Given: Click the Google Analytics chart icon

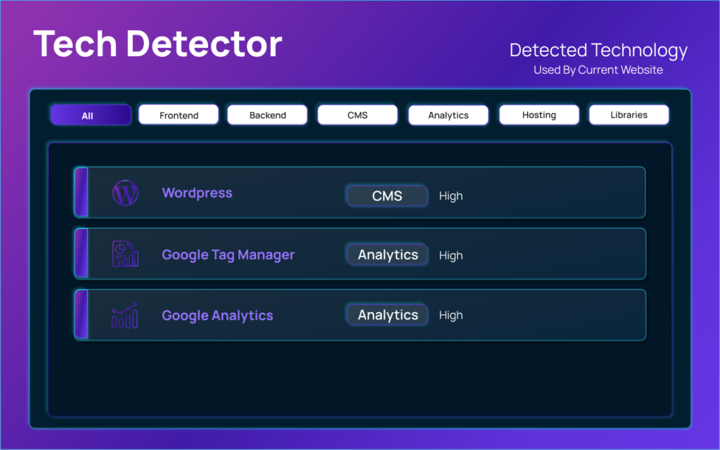Looking at the screenshot, I should [125, 316].
